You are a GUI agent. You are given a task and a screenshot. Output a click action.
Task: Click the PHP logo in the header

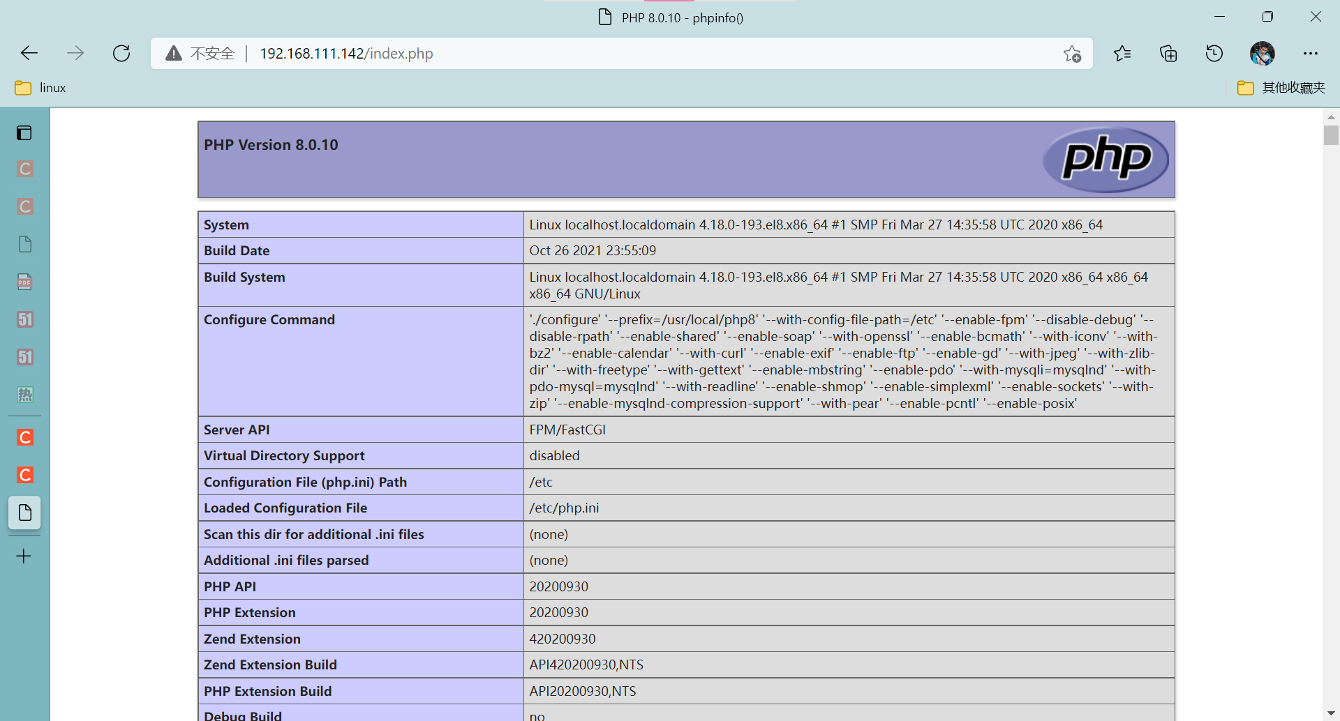point(1105,160)
